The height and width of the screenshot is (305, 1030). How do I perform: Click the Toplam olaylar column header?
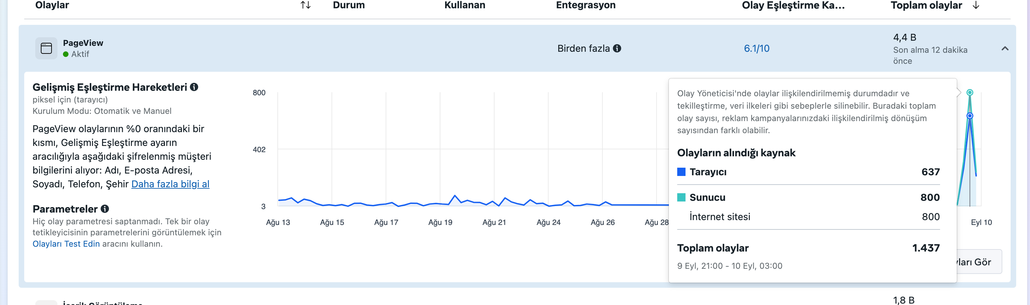pyautogui.click(x=926, y=5)
